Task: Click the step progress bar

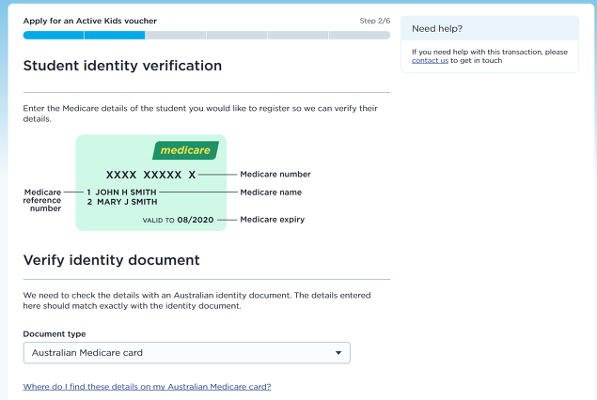Action: point(207,36)
